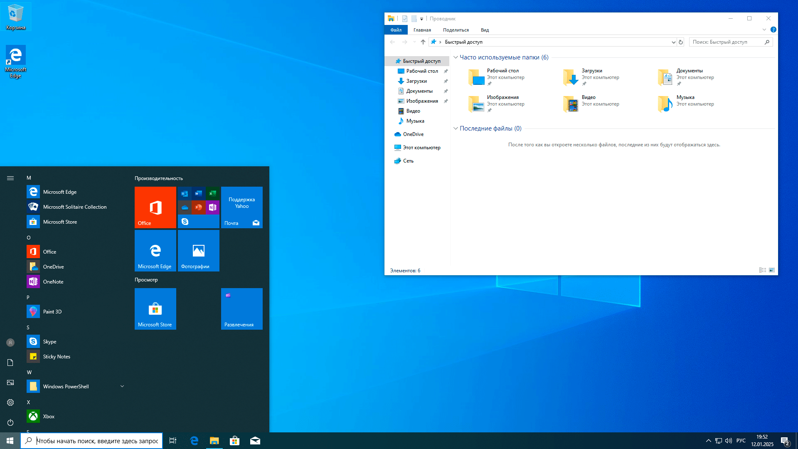798x449 pixels.
Task: Collapse Часто используемые папки section
Action: (456, 57)
